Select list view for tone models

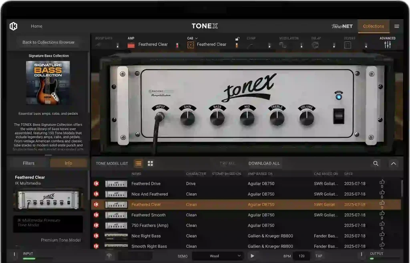[x=139, y=163]
